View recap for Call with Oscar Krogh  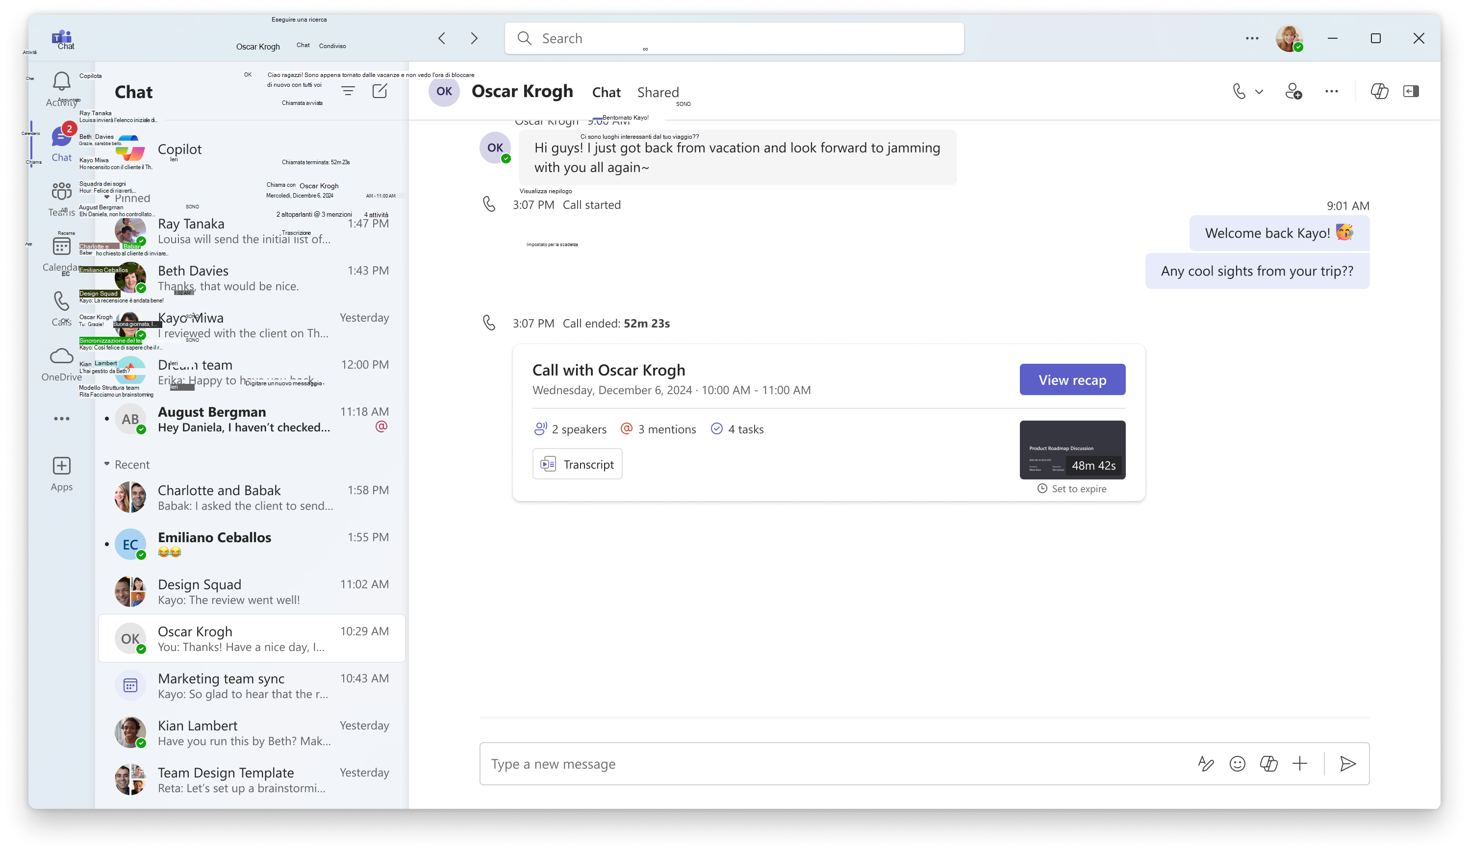[1072, 379]
